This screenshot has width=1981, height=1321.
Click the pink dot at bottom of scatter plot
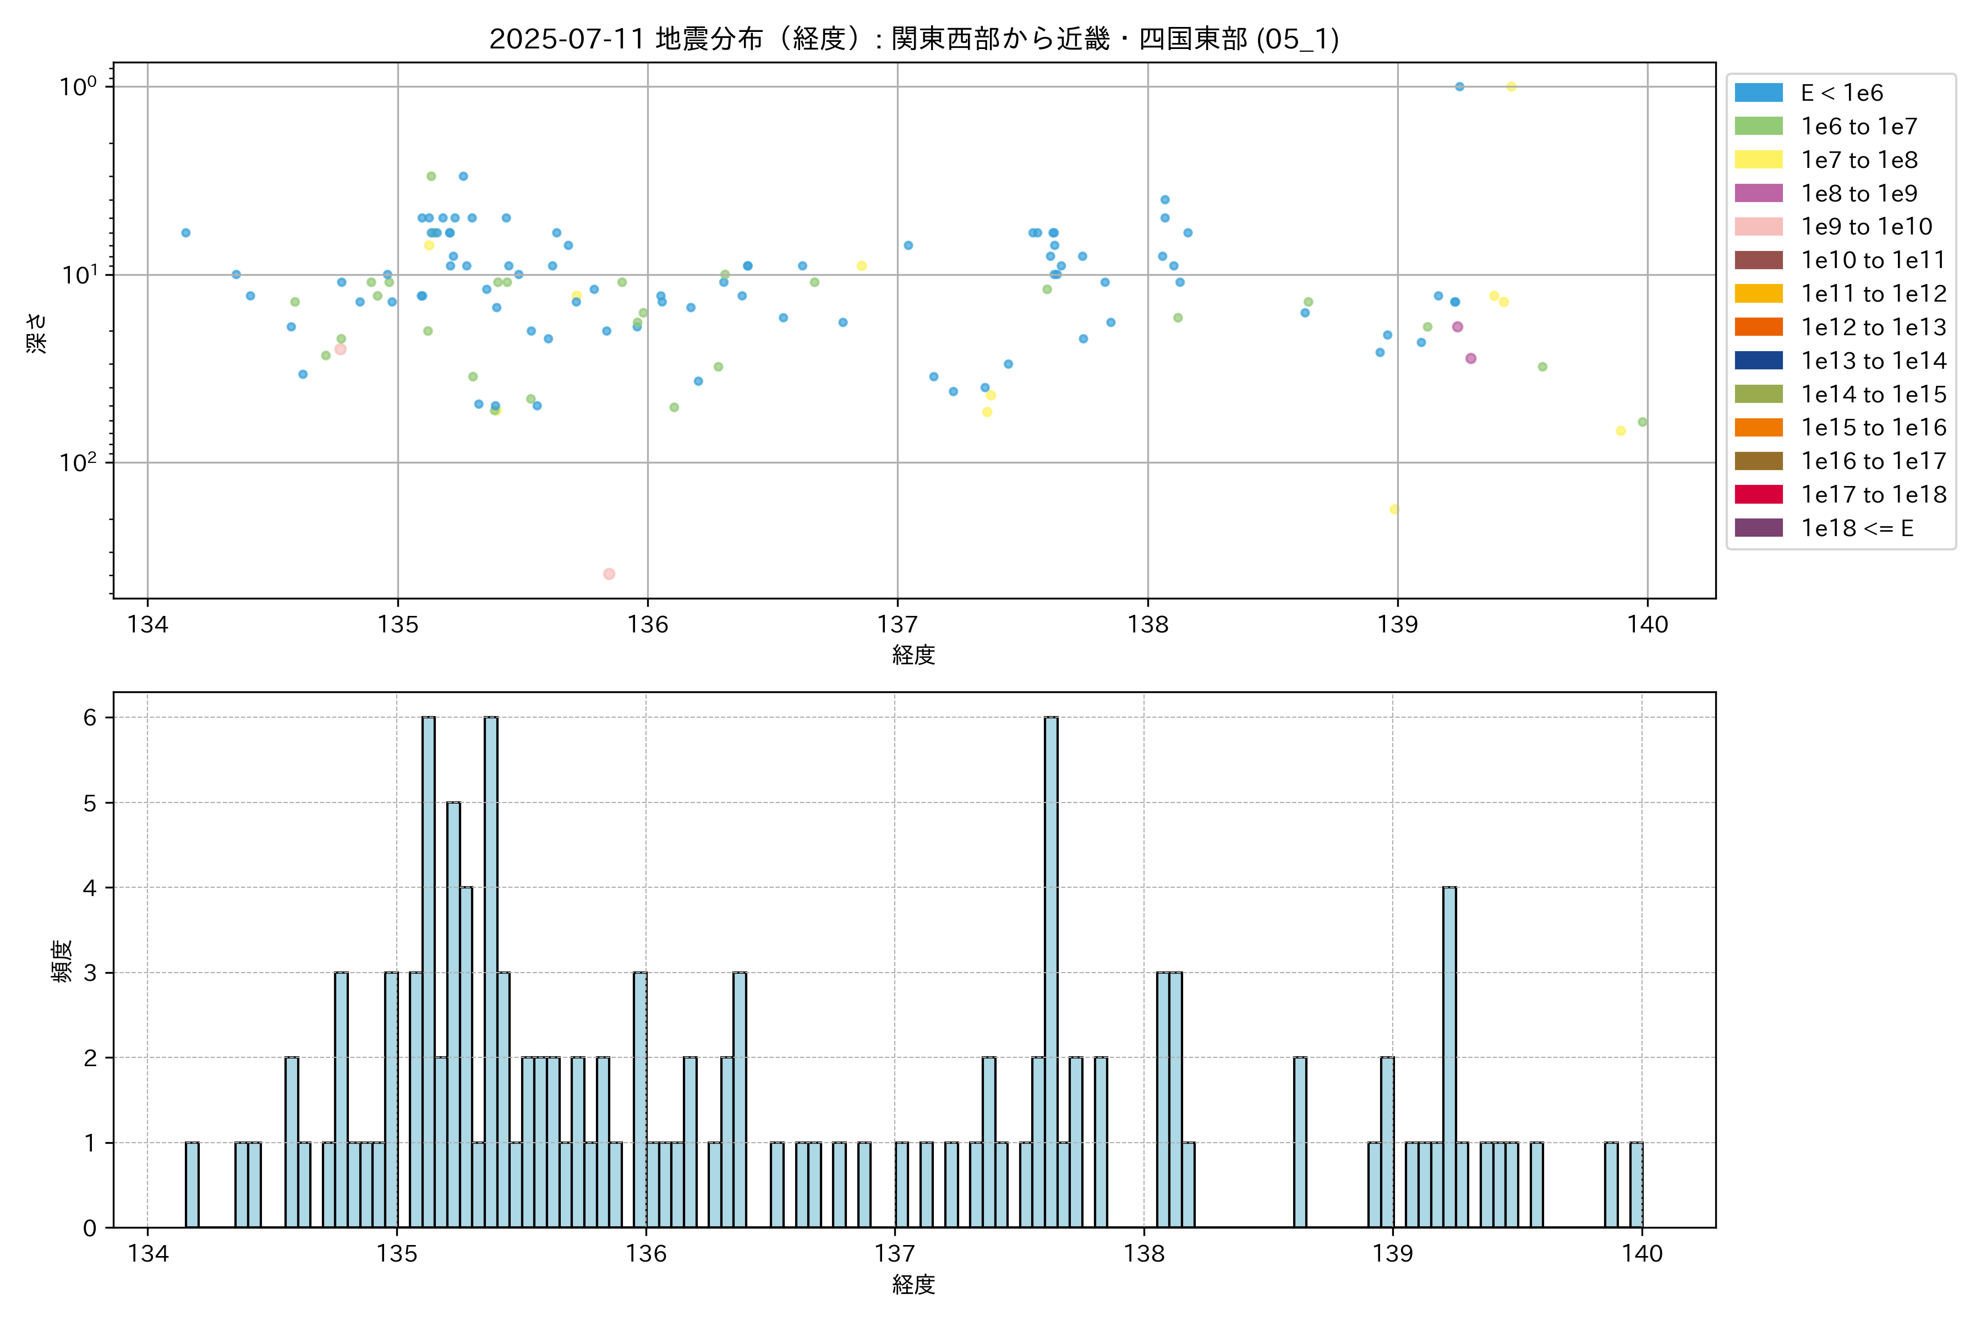[x=609, y=574]
